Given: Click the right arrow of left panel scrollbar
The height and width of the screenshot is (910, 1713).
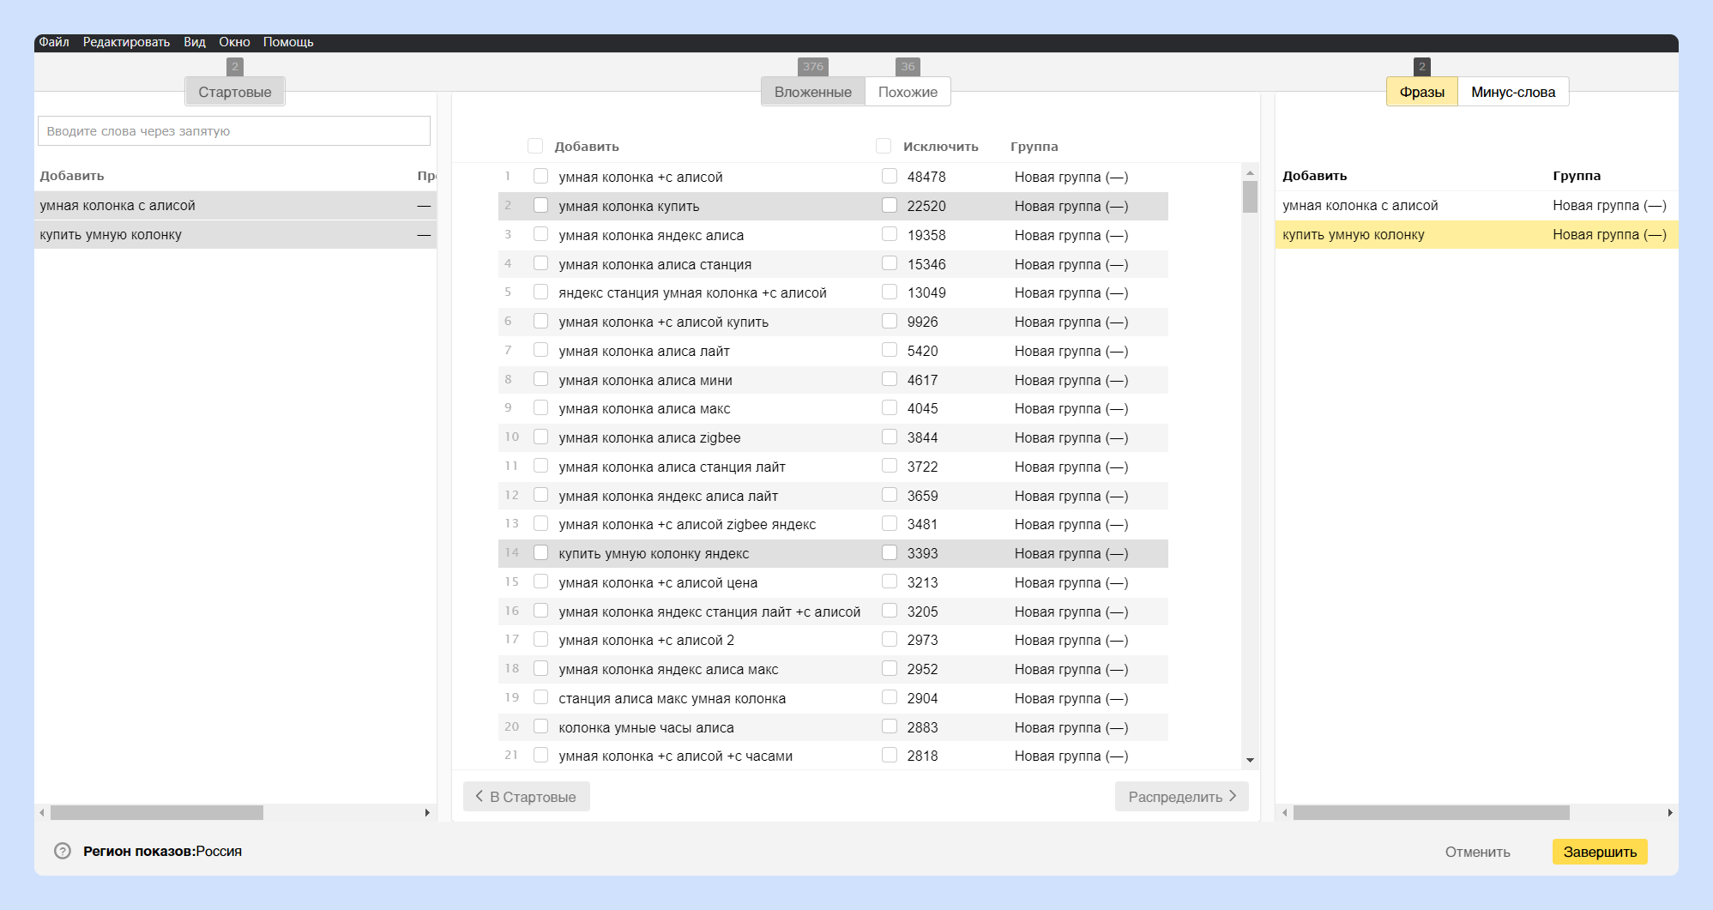Looking at the screenshot, I should coord(427,812).
